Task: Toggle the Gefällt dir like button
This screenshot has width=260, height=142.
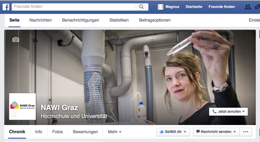Action: [x=173, y=132]
